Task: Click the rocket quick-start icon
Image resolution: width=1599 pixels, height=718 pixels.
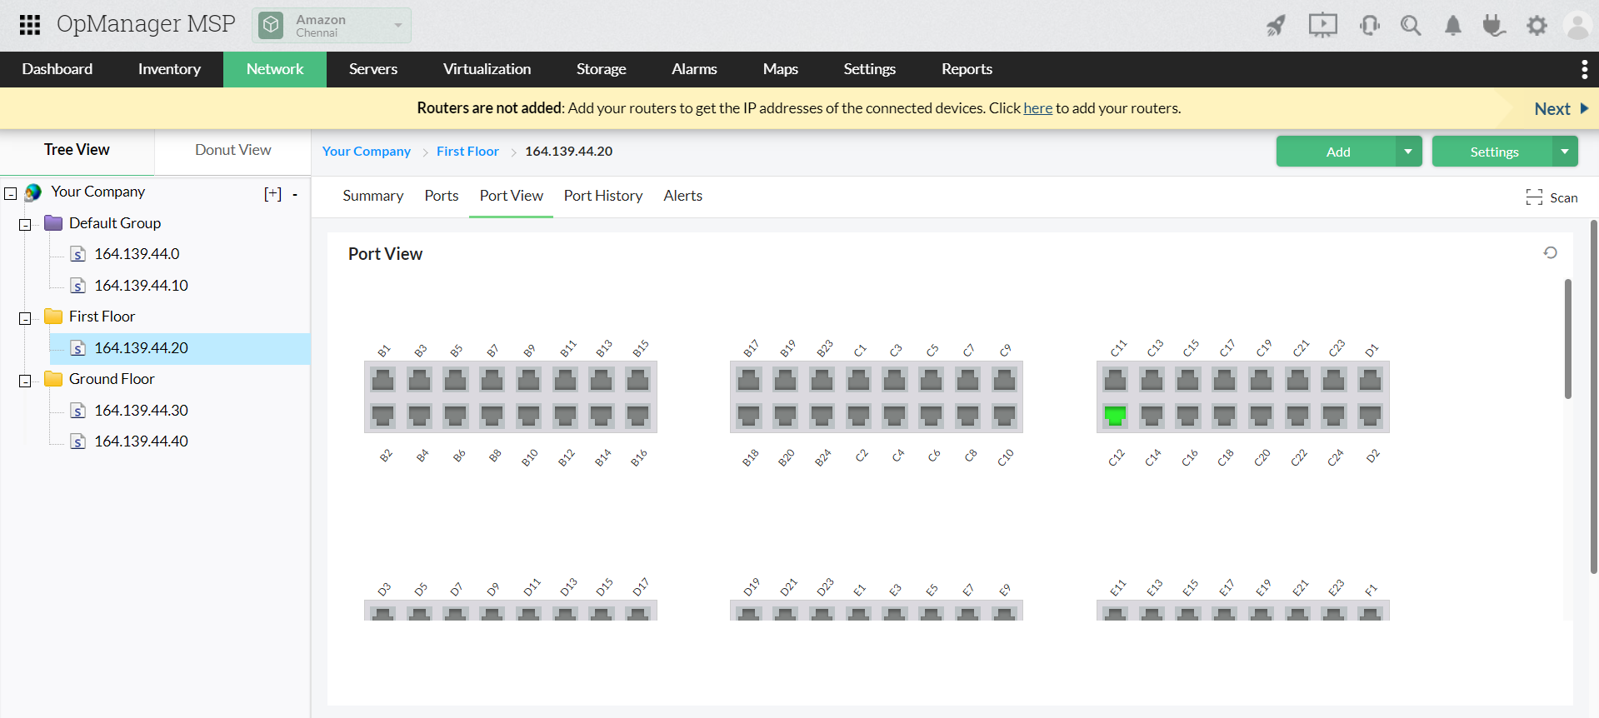Action: click(x=1276, y=26)
